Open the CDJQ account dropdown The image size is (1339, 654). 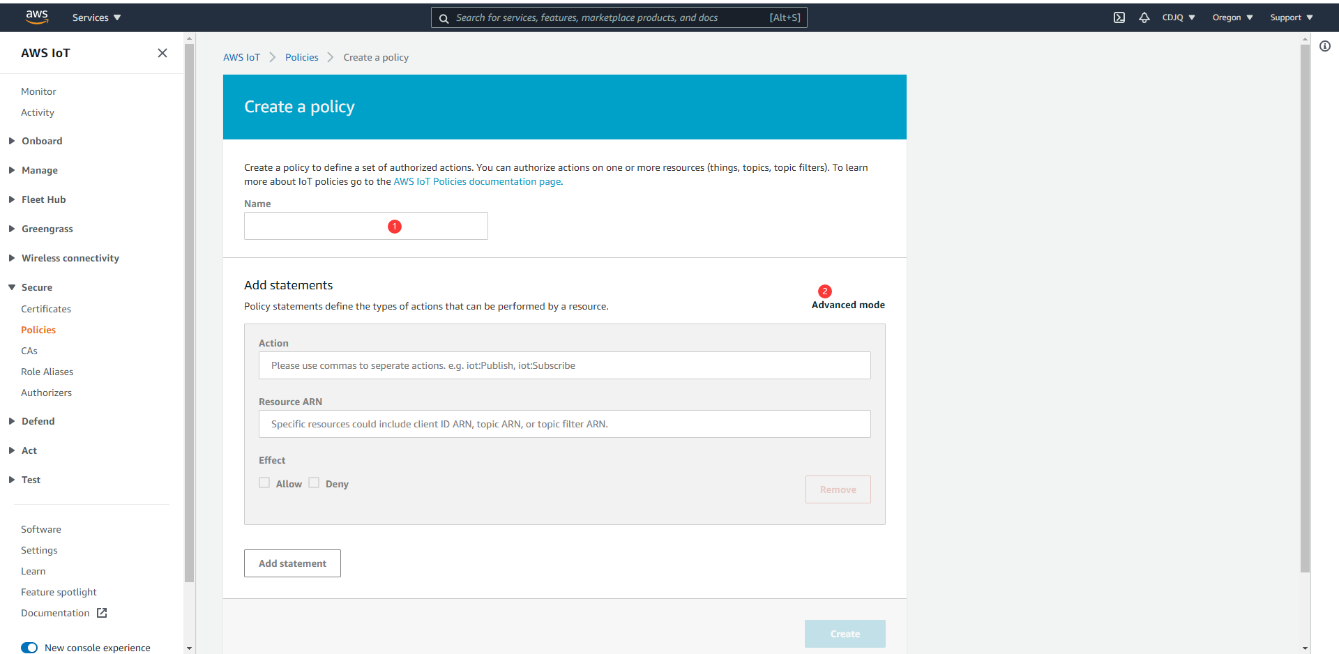click(1179, 17)
